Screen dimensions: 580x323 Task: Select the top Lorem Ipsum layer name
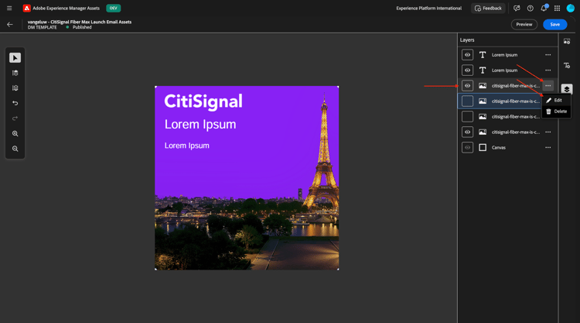click(x=504, y=55)
